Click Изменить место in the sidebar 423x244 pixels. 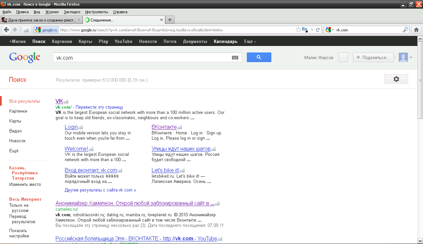pos(25,185)
